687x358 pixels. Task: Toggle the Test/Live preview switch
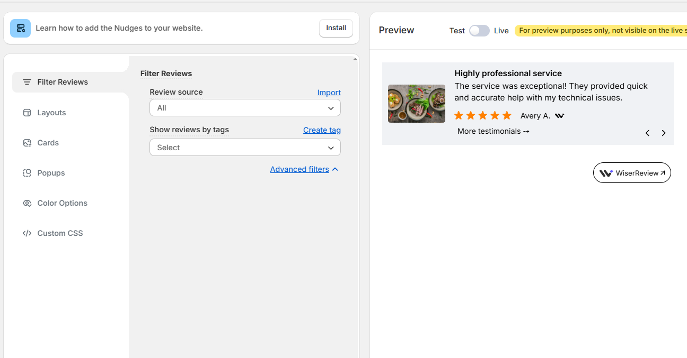tap(479, 31)
